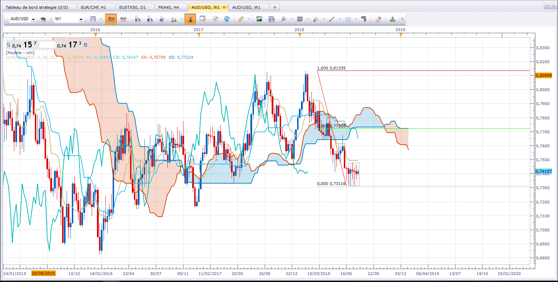The height and width of the screenshot is (282, 558).
Task: Expand the ellipse shape dropdown arrow
Action: [356, 19]
